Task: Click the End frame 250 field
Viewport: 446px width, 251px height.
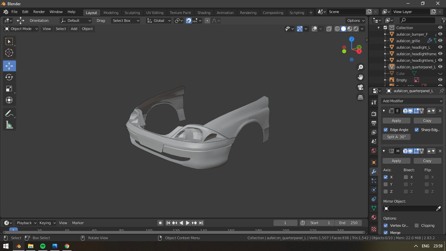Action: point(348,223)
